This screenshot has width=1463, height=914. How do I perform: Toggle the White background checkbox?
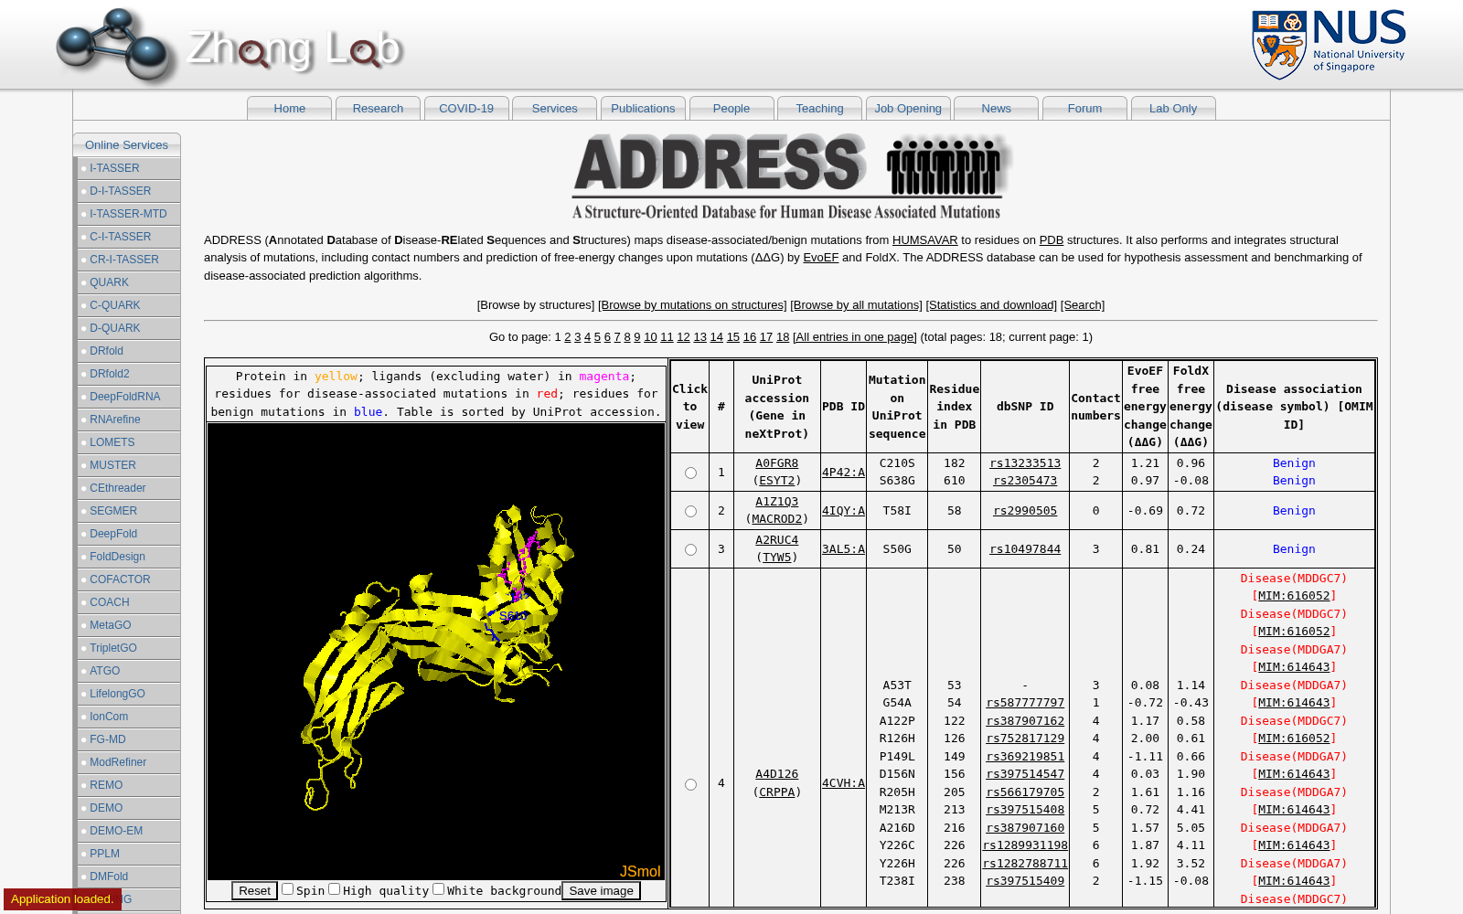coord(439,889)
